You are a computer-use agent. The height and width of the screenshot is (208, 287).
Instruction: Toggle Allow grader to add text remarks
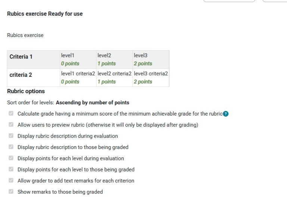coord(11,180)
